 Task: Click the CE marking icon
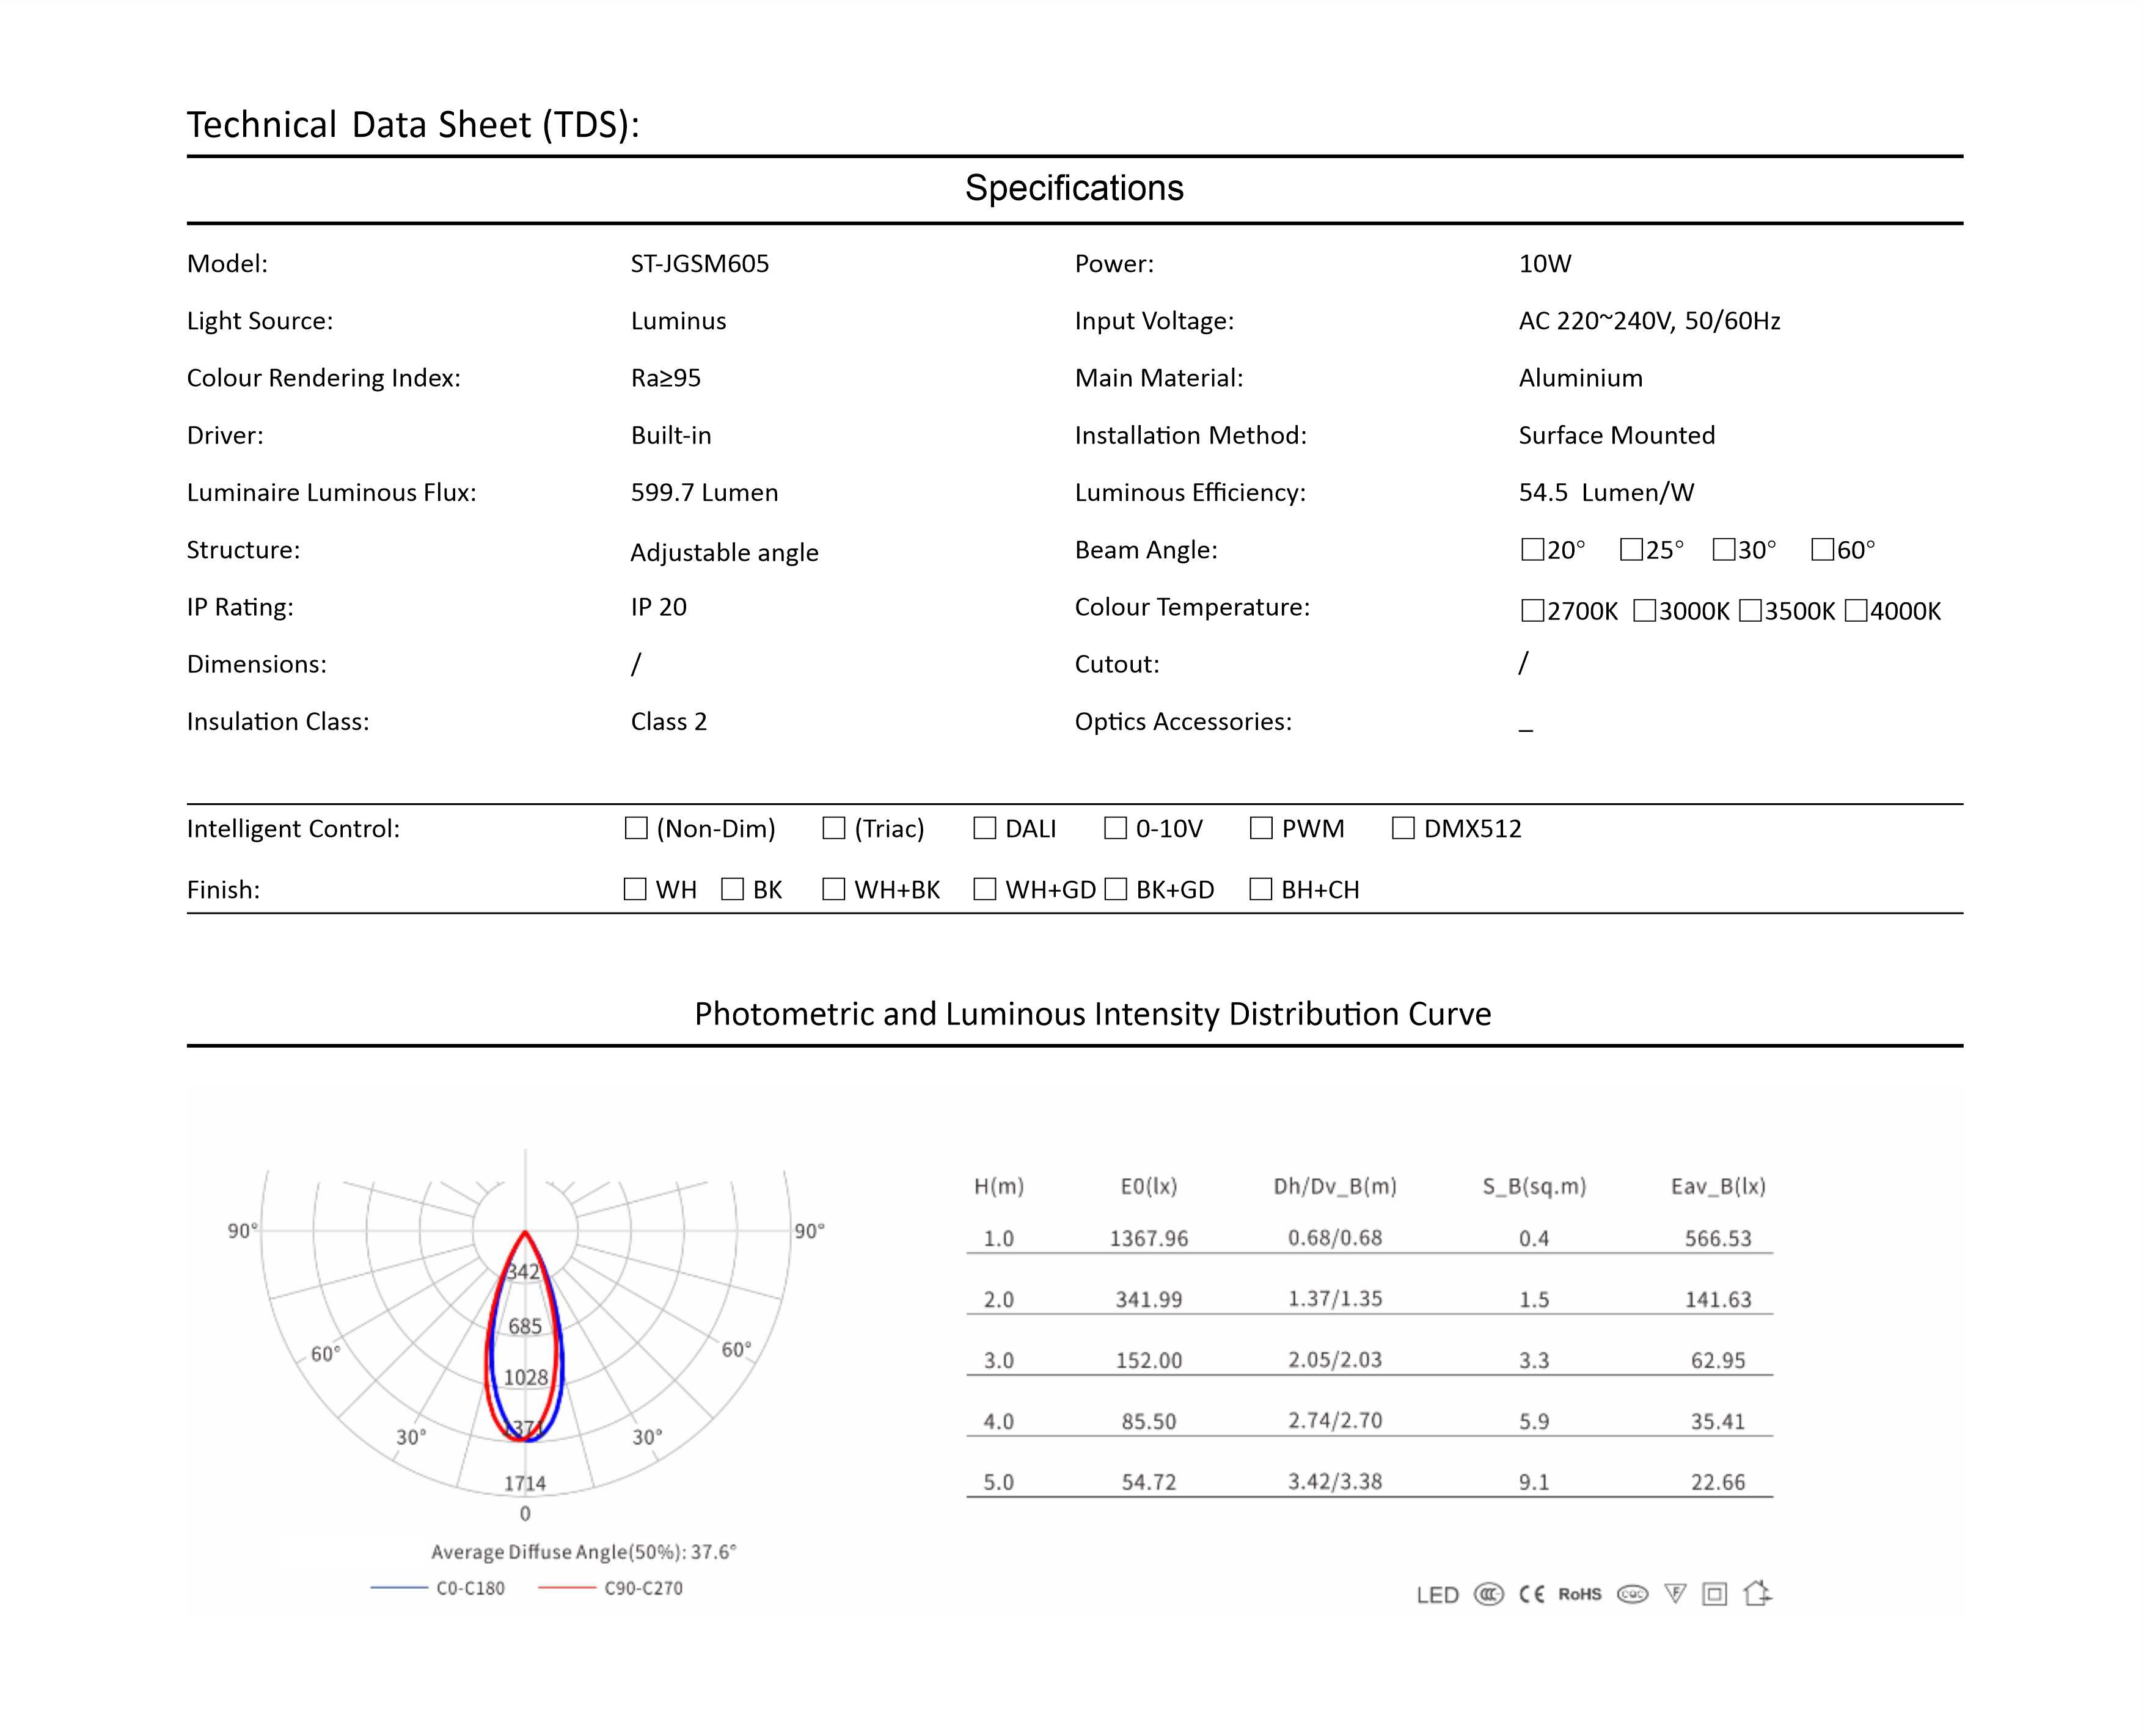tap(1531, 1594)
